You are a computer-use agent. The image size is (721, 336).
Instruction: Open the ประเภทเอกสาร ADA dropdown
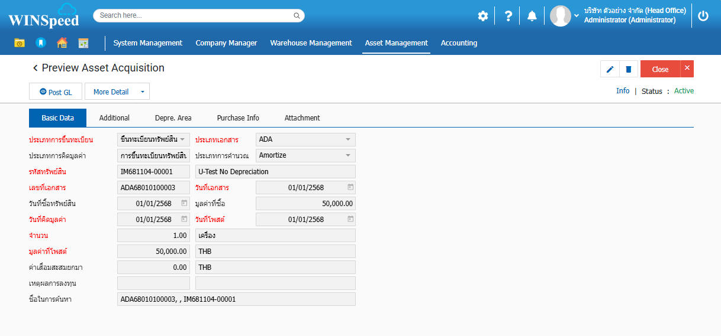click(x=347, y=139)
